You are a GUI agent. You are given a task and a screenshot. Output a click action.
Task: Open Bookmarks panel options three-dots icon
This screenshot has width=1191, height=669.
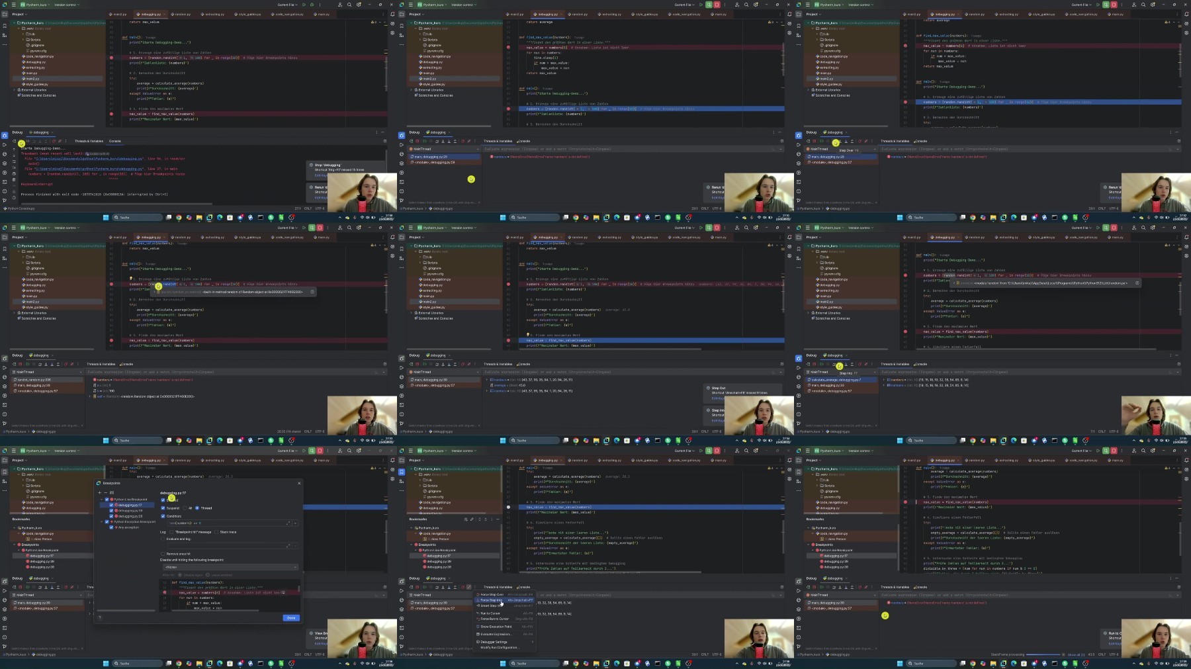tap(492, 519)
